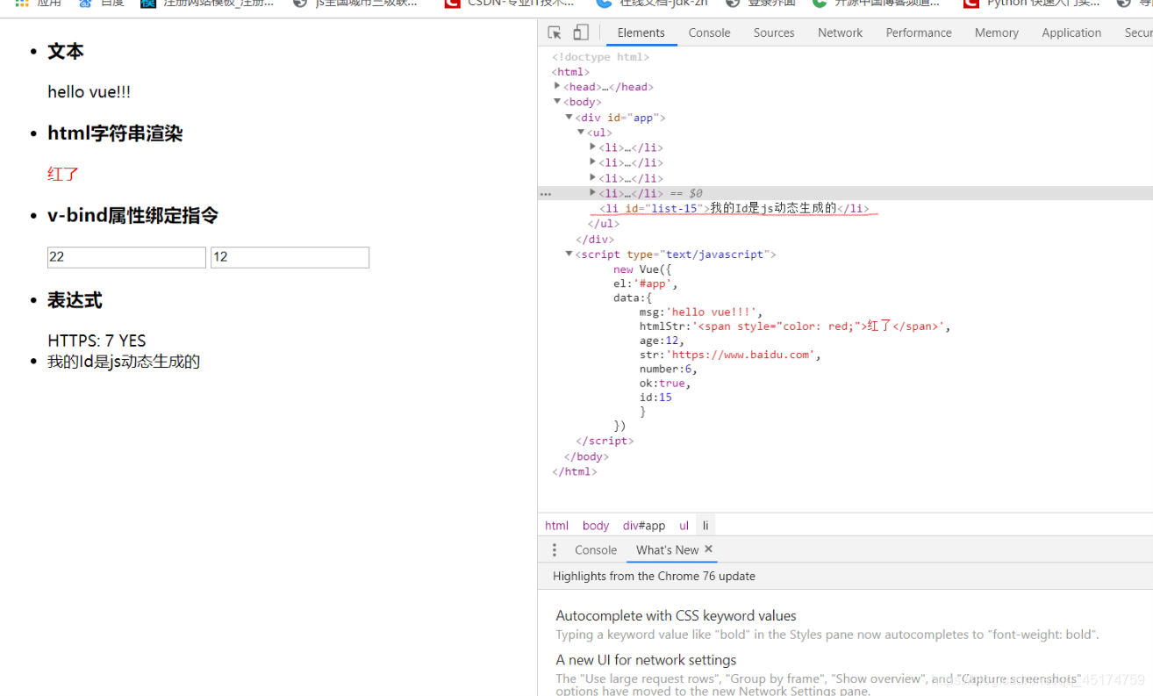Screen dimensions: 1153x696
Task: Click the red 红了 text
Action: pos(63,174)
